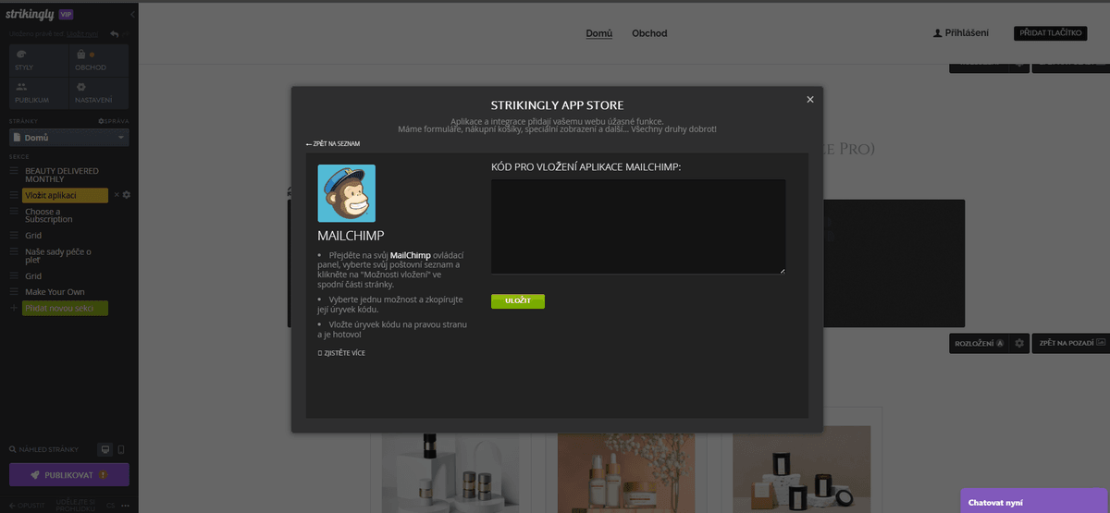Select the 'Make Your Own' section

[x=55, y=292]
